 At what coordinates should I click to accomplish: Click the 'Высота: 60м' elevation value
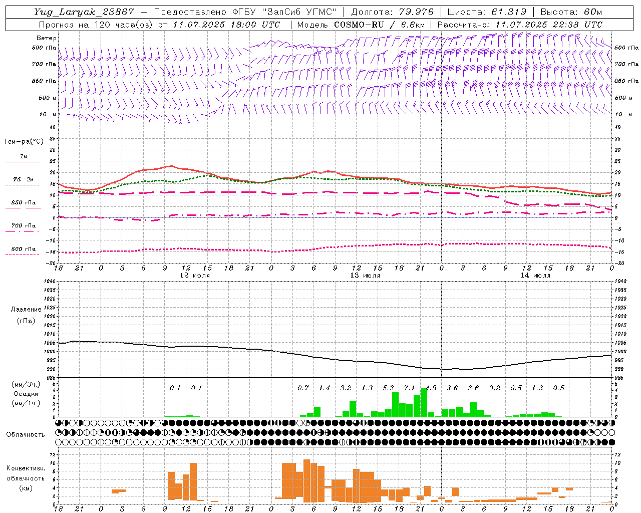point(571,12)
